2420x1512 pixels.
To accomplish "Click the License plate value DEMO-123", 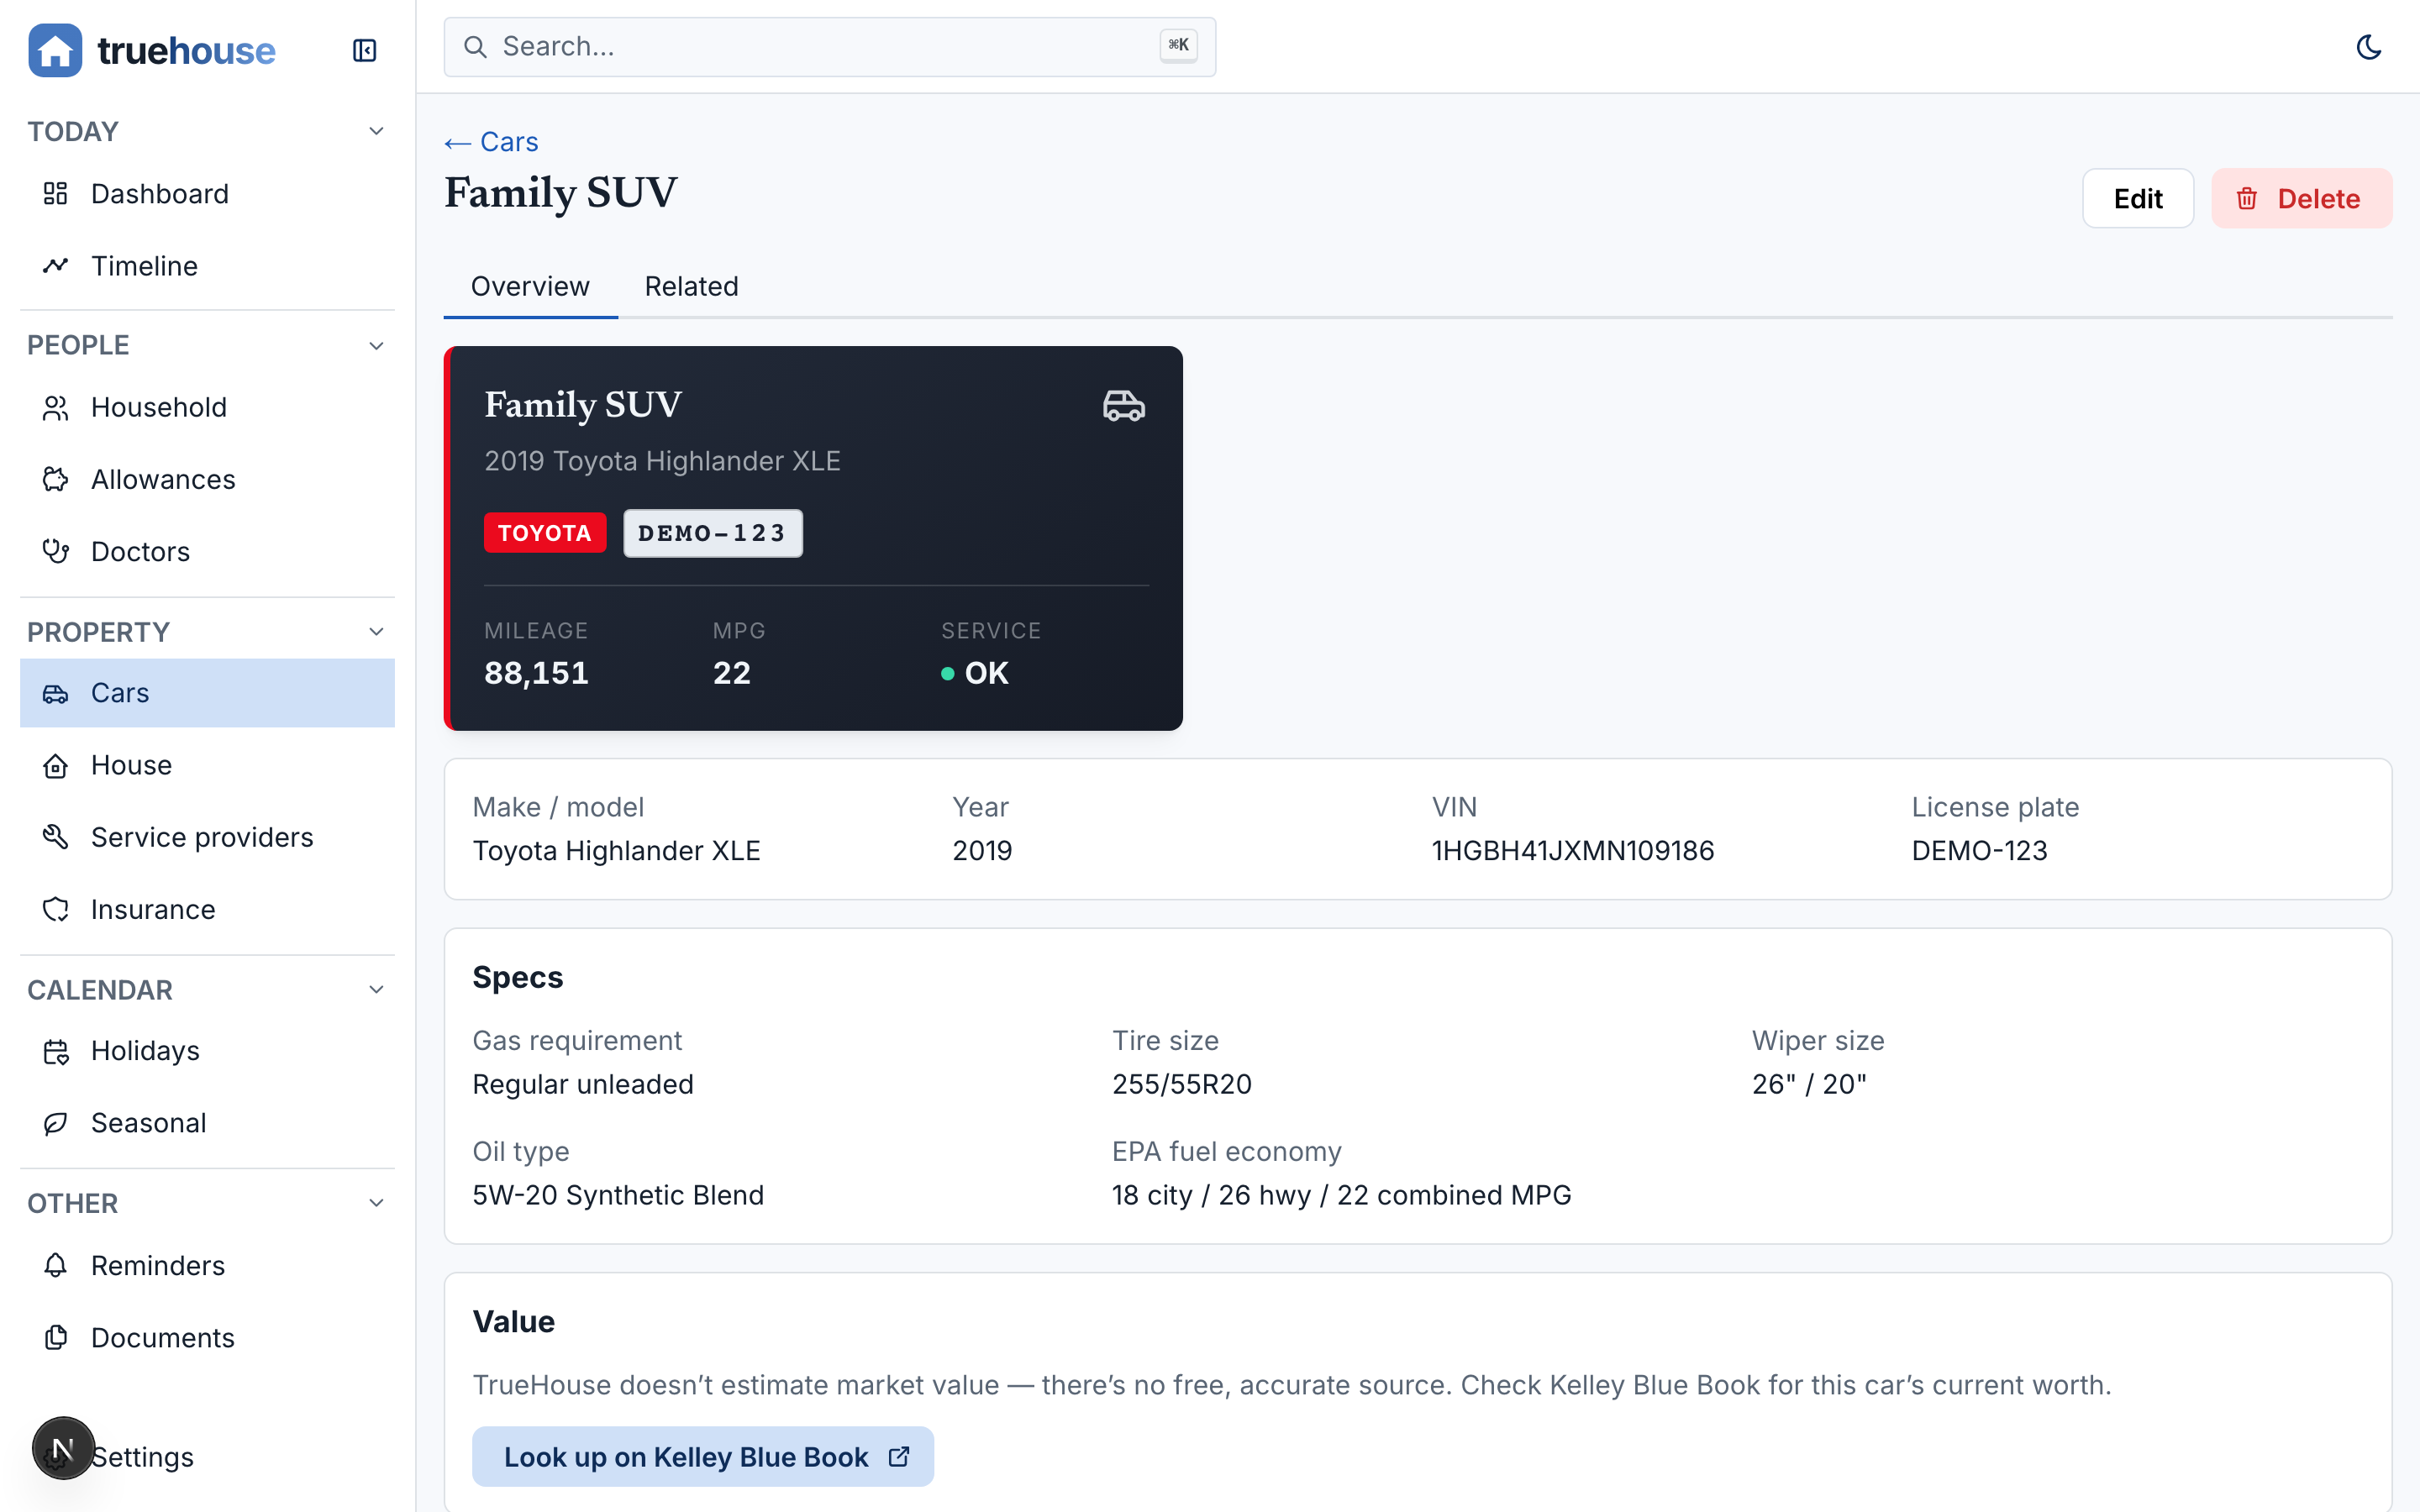I will pyautogui.click(x=1979, y=850).
